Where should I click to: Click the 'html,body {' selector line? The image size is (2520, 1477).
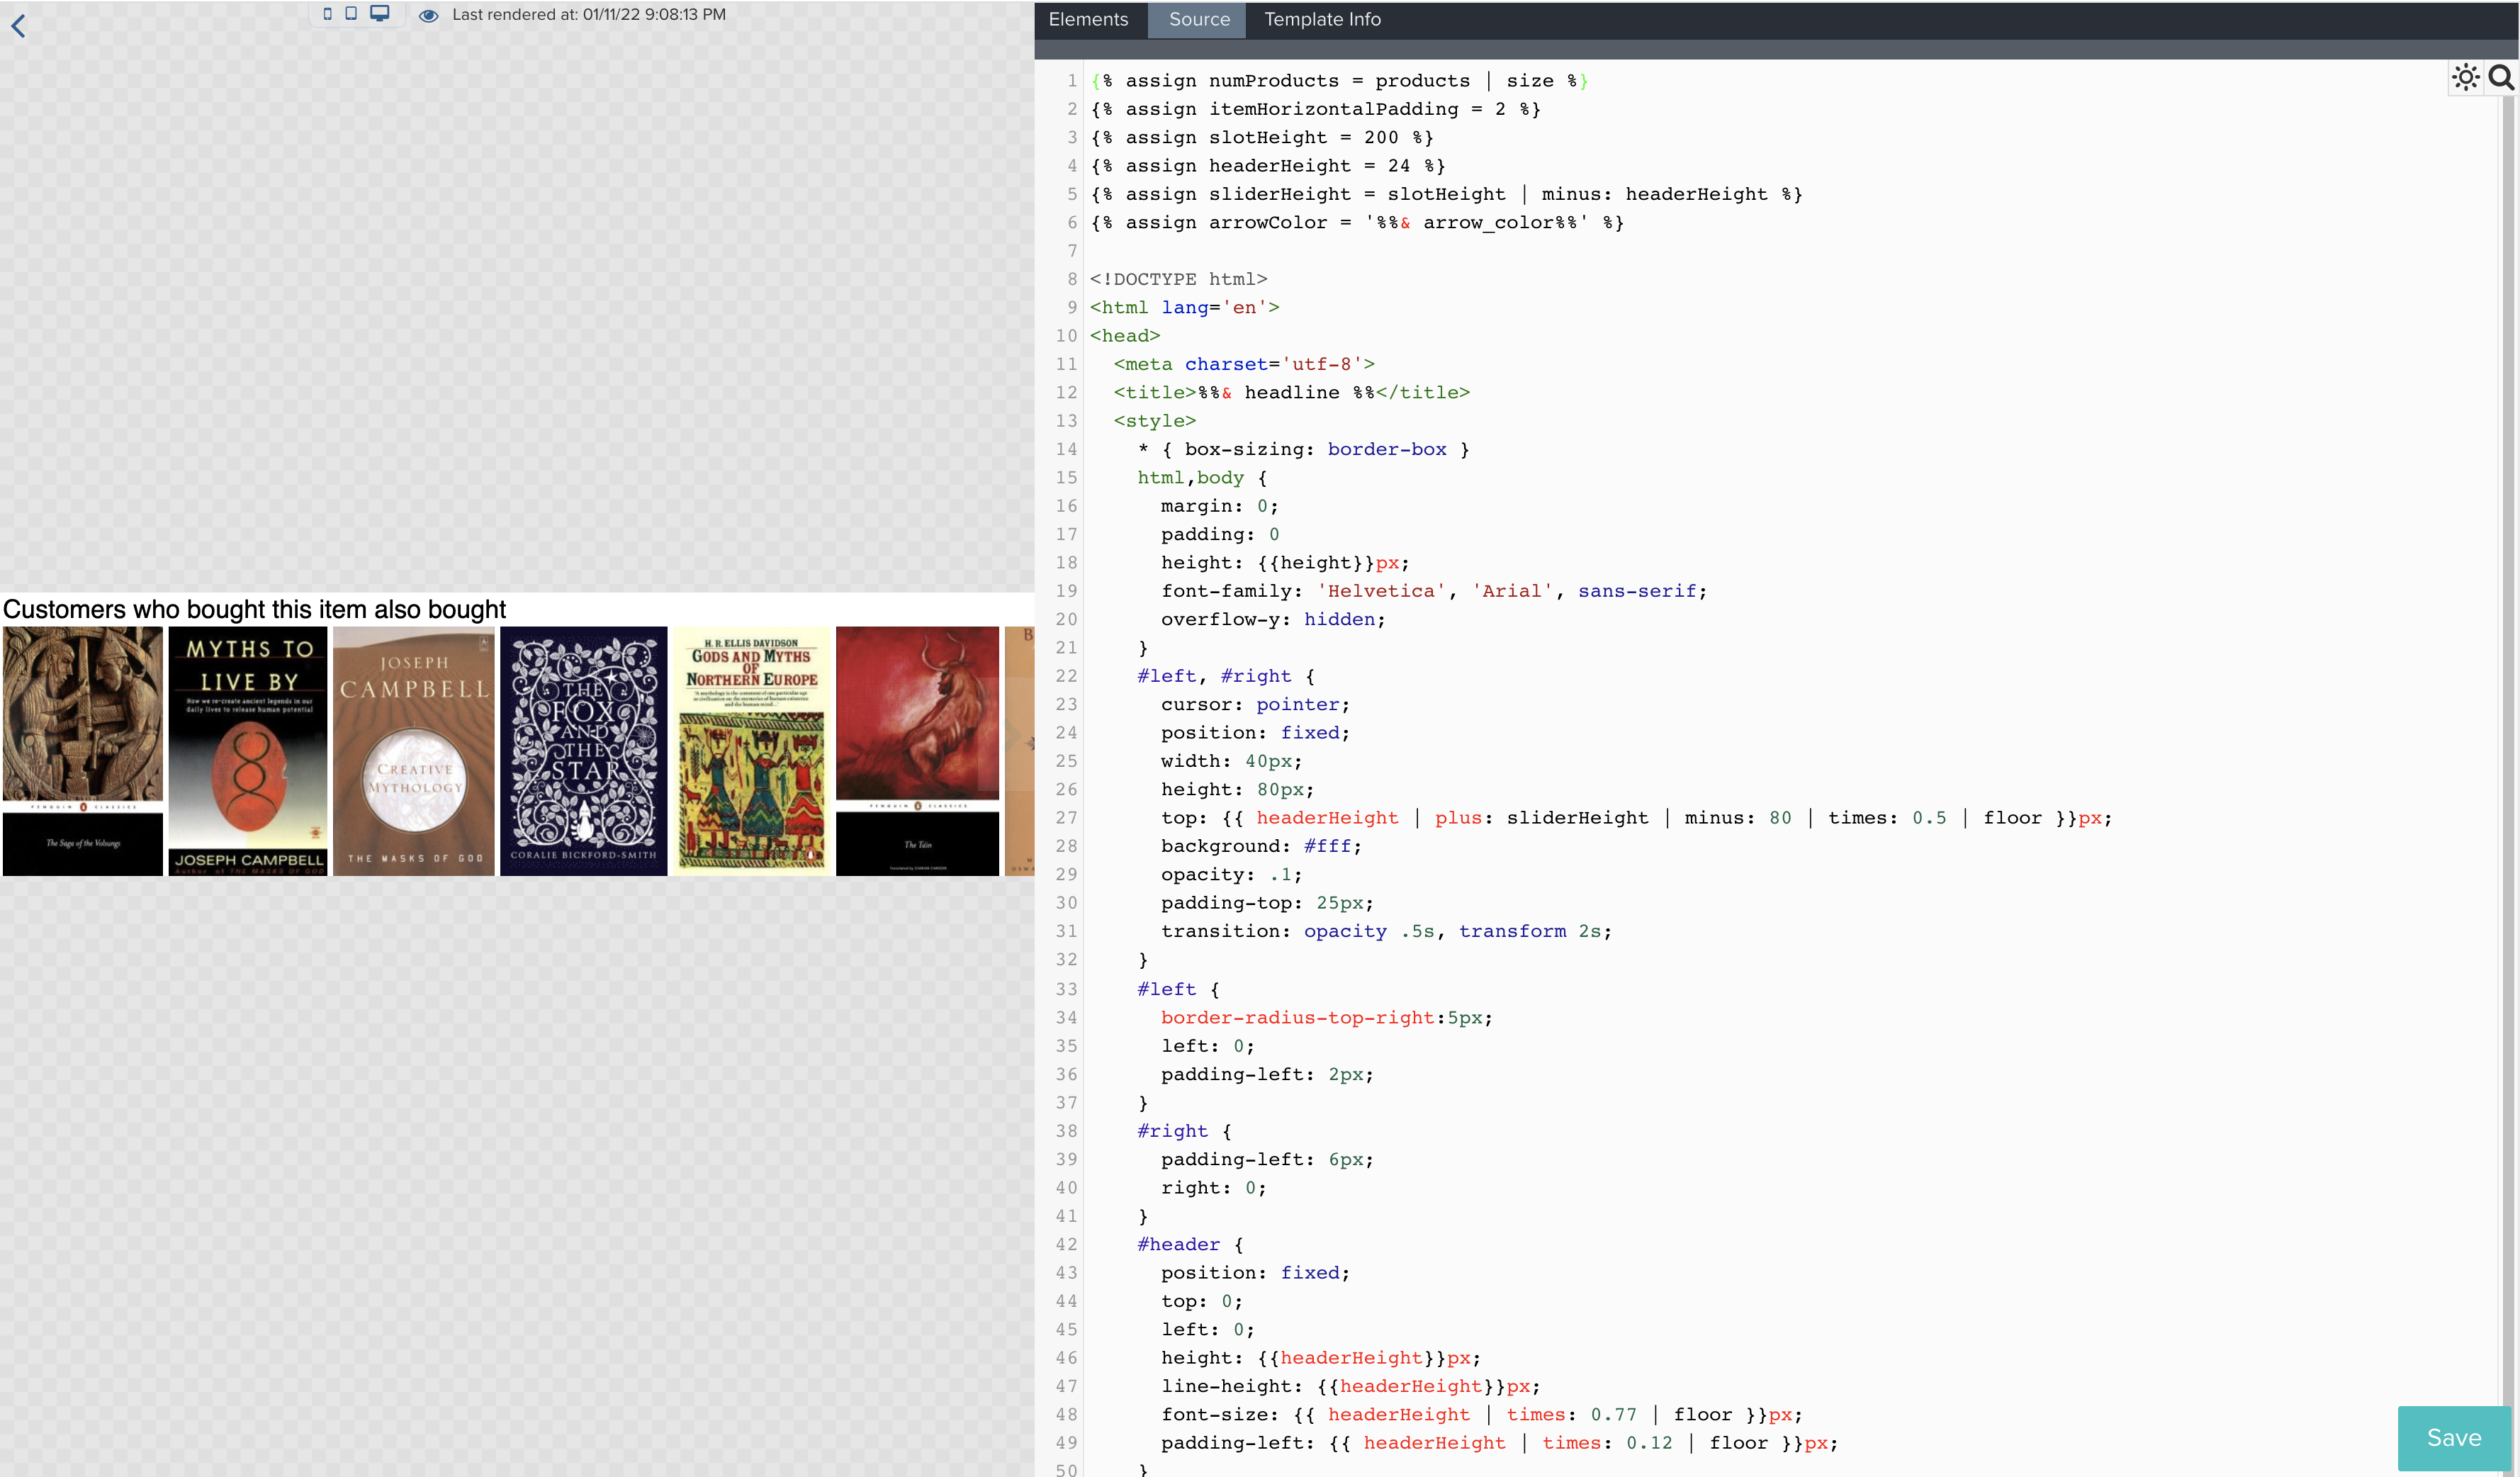coord(1202,477)
